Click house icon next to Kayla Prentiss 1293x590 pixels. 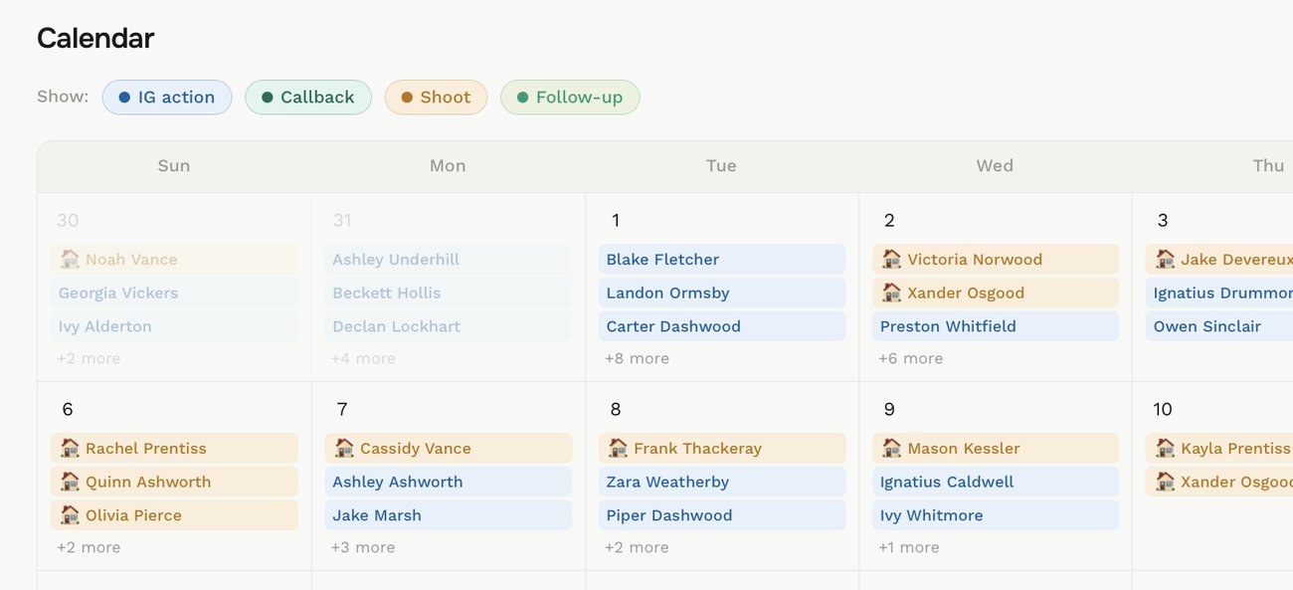(1165, 448)
